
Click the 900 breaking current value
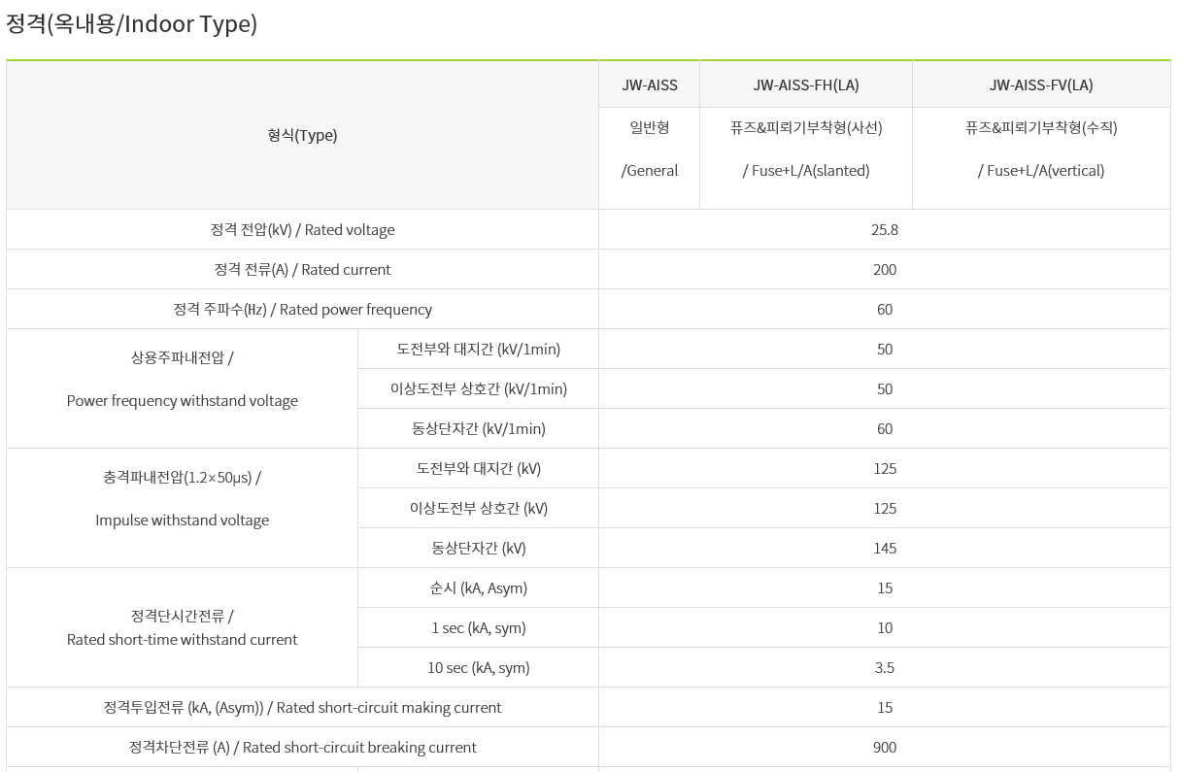[x=884, y=748]
